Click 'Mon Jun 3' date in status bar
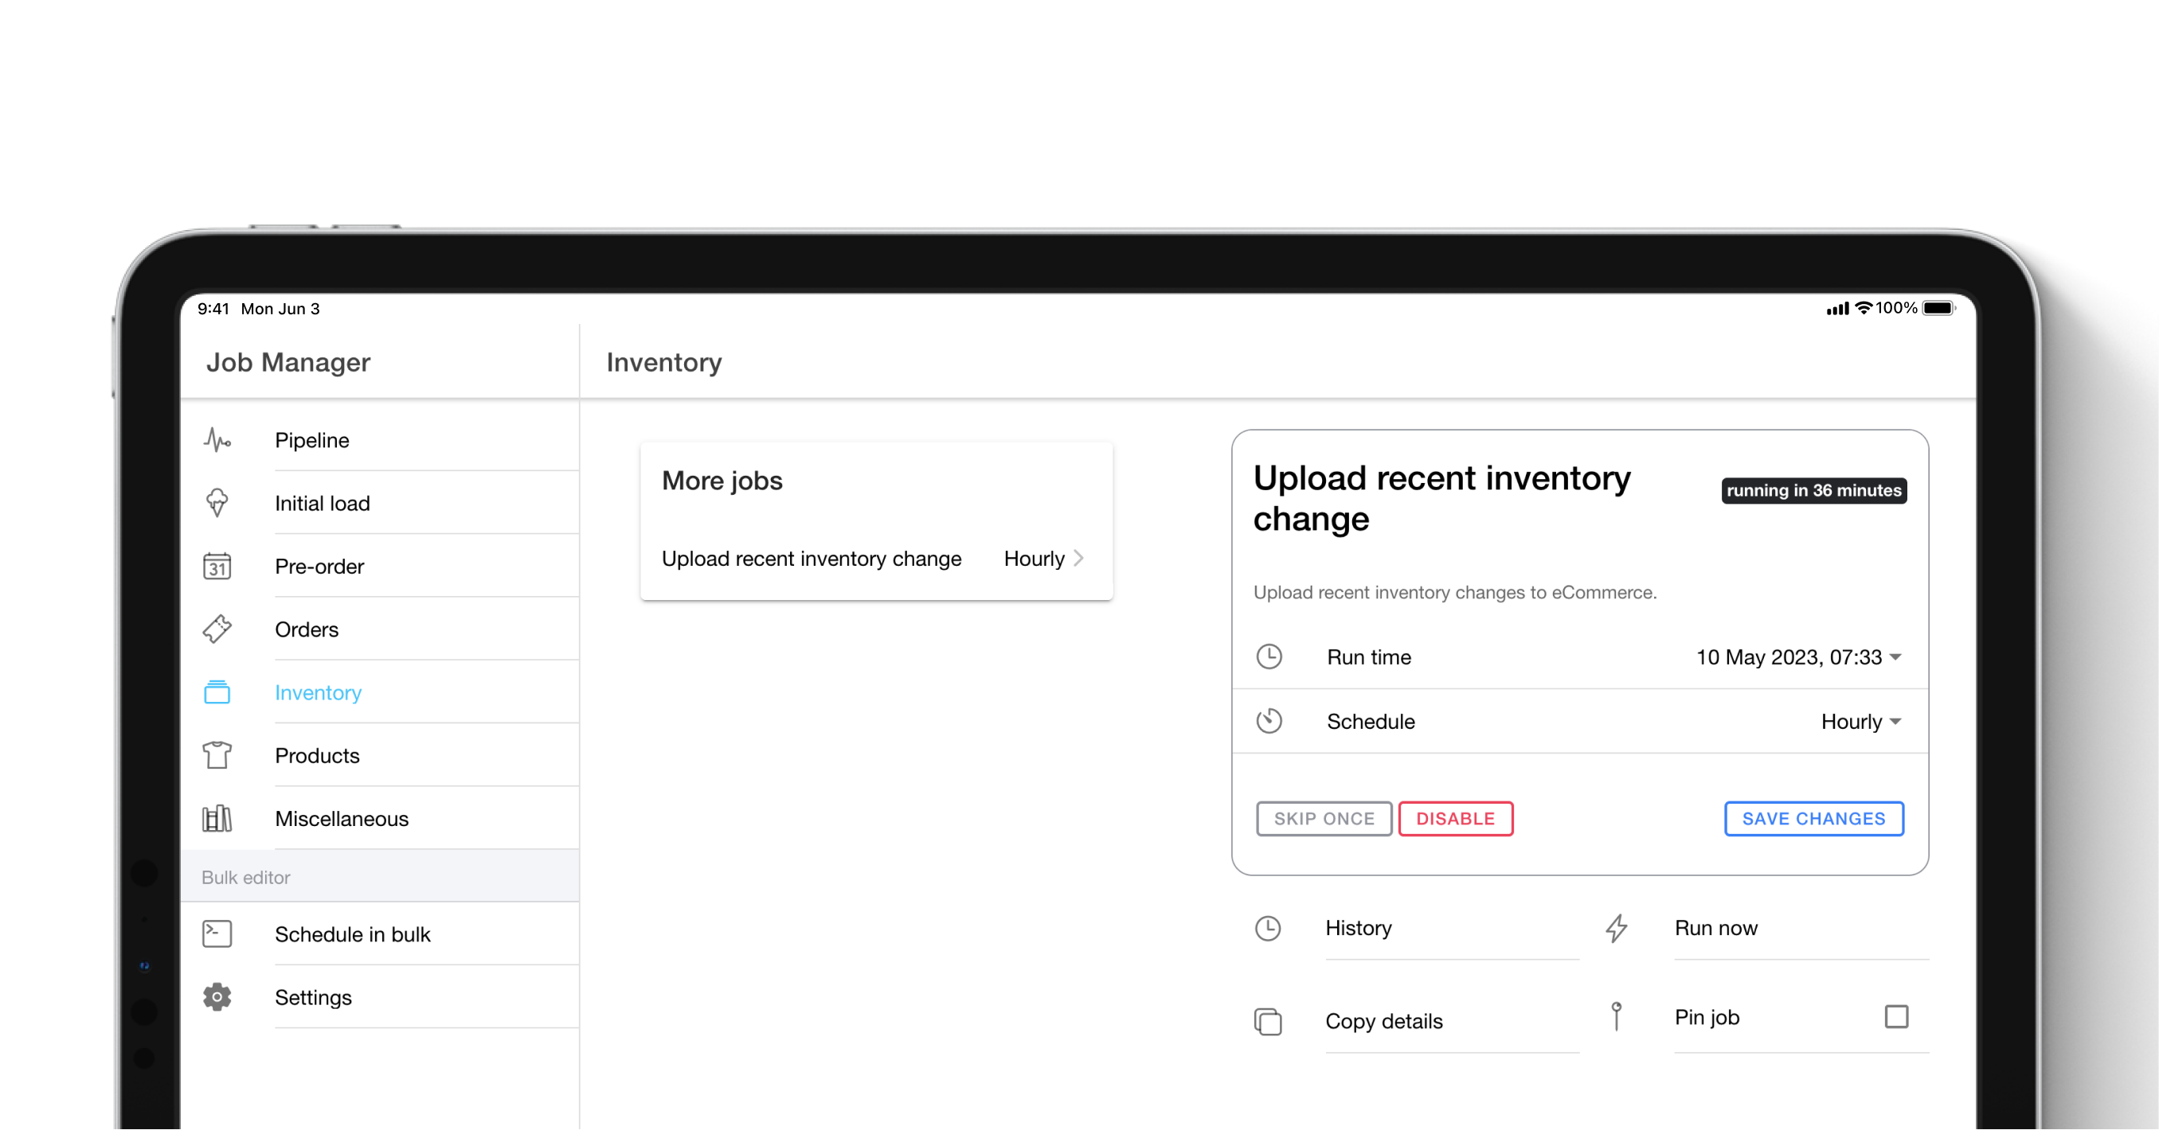 [x=280, y=308]
